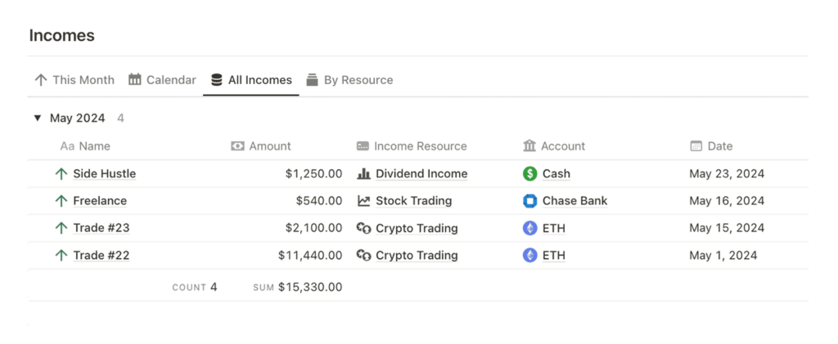Click the coins icon in the Trade #22 row

[x=363, y=256]
